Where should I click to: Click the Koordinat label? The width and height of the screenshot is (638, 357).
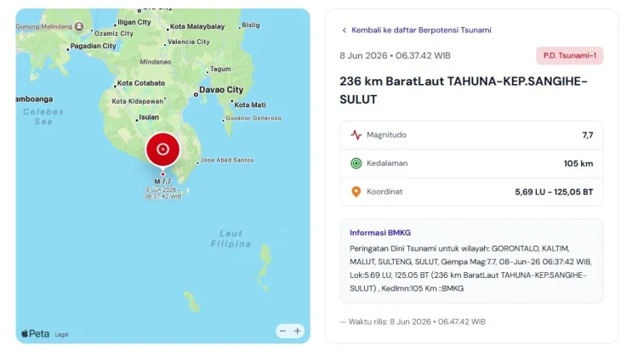coord(385,191)
